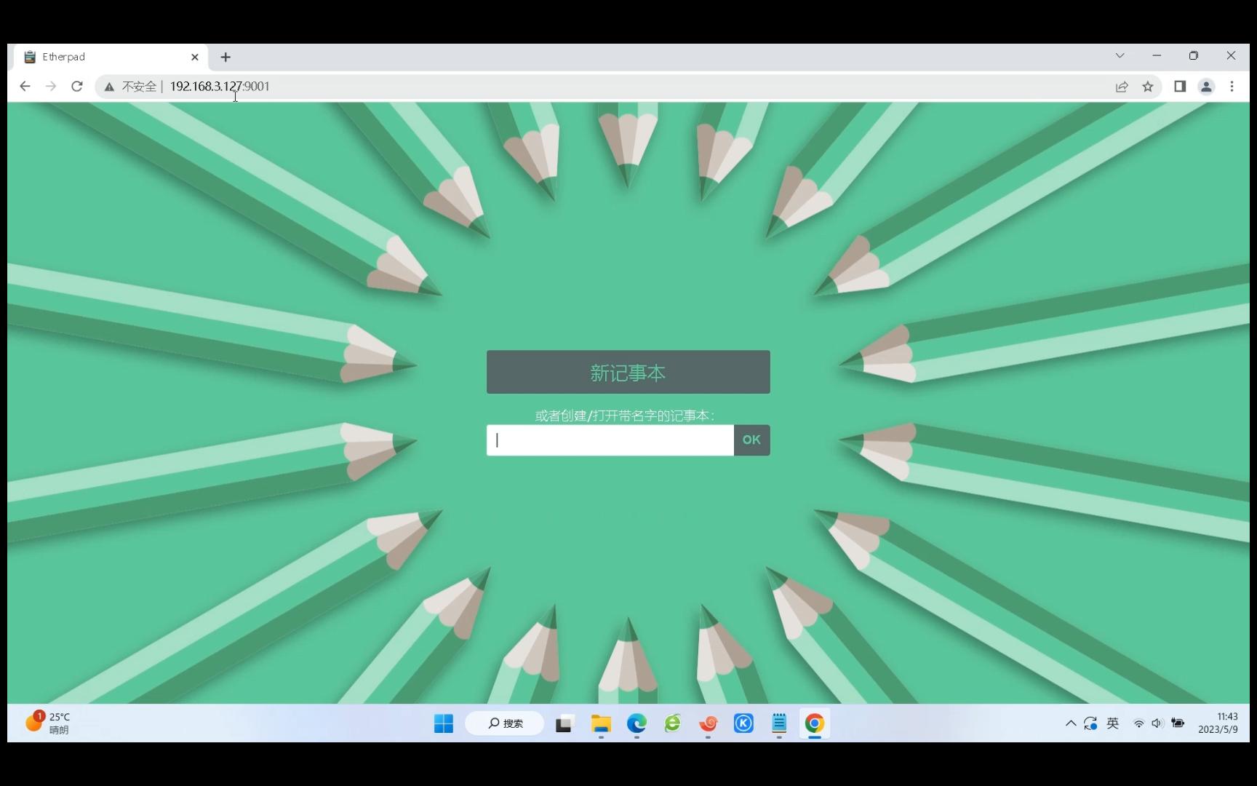The height and width of the screenshot is (786, 1257).
Task: Open the browser side panel icon
Action: pos(1180,87)
